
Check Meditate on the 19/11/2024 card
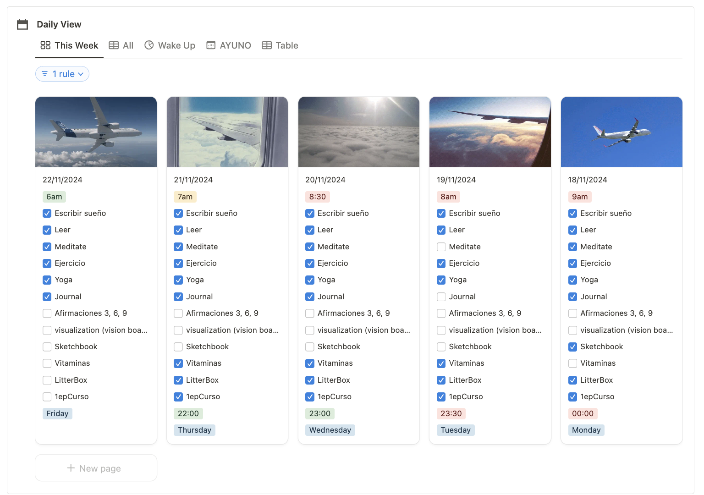tap(441, 247)
